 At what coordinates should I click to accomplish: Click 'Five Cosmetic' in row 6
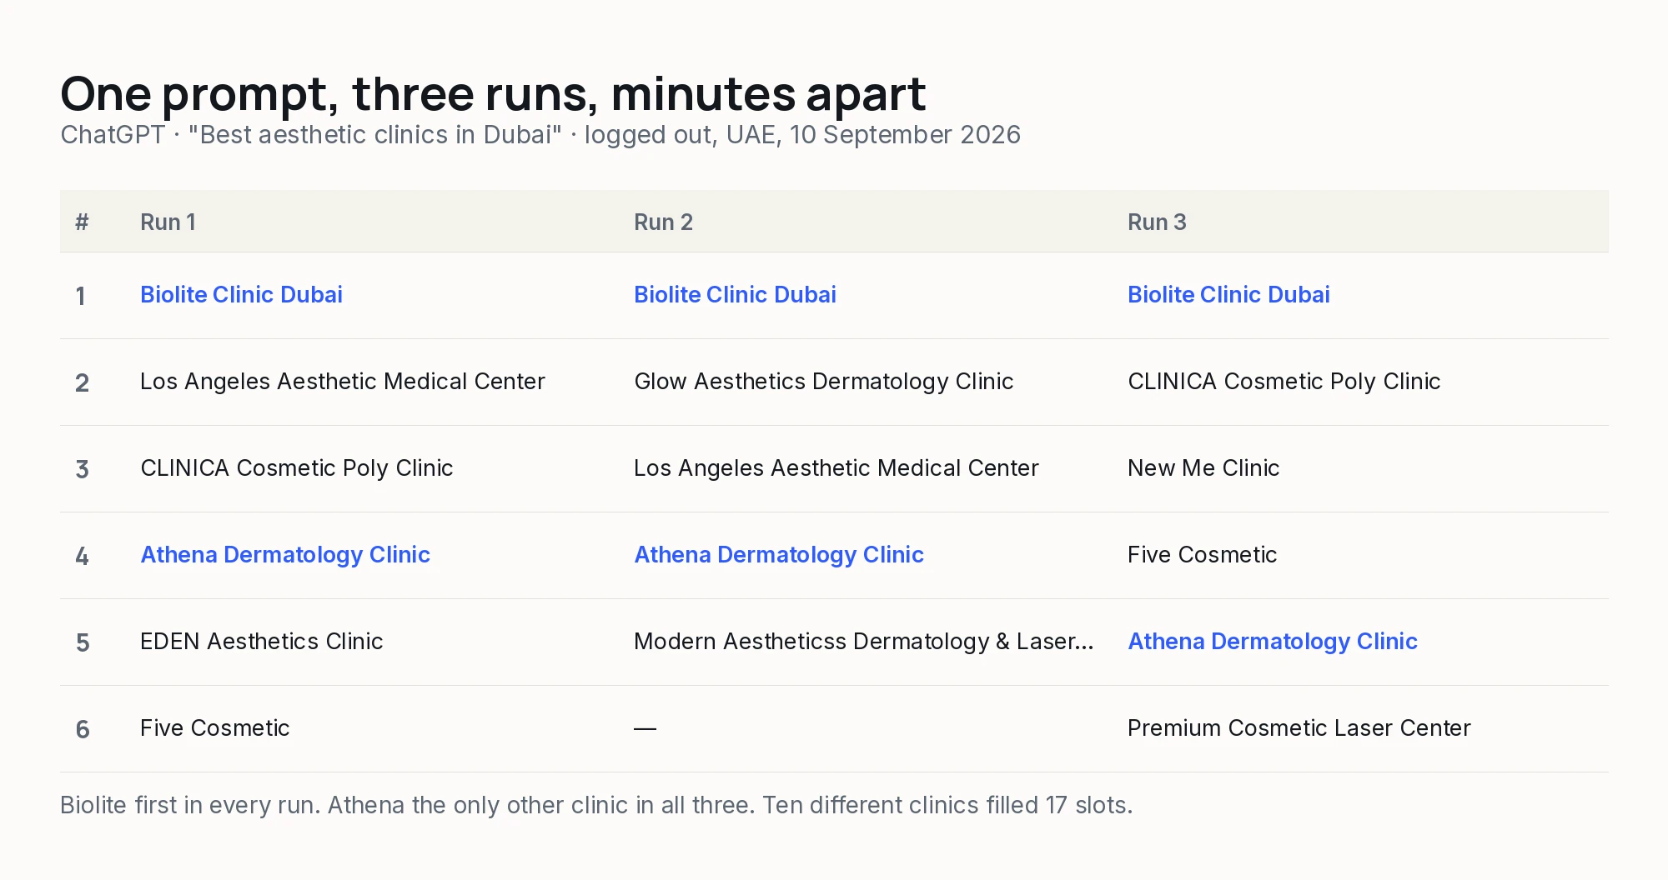pyautogui.click(x=214, y=727)
